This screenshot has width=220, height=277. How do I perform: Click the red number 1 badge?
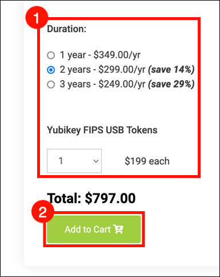point(37,18)
